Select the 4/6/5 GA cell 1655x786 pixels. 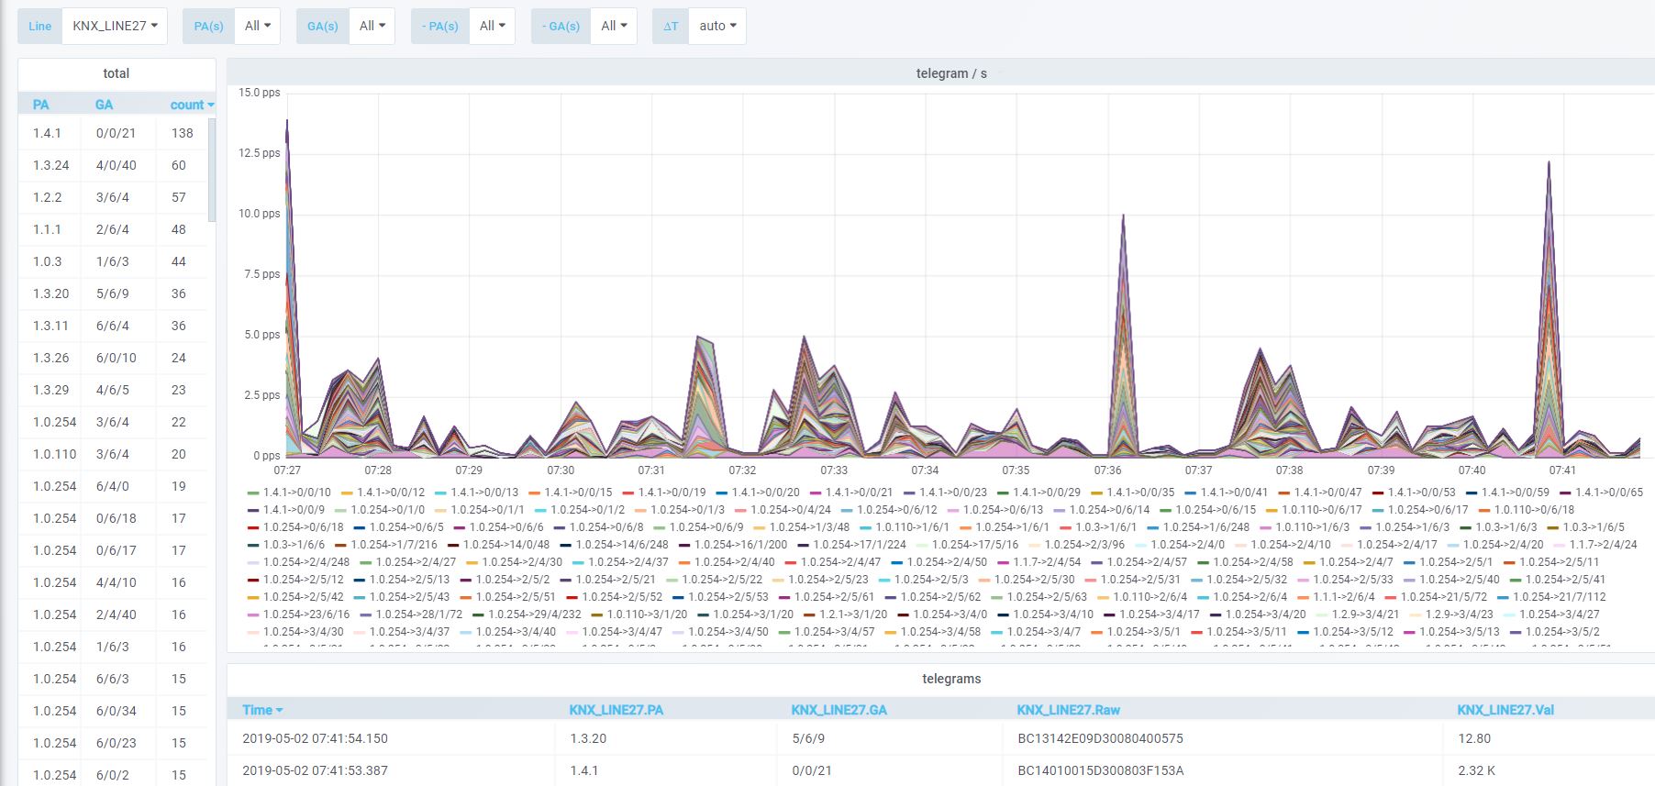tap(112, 390)
